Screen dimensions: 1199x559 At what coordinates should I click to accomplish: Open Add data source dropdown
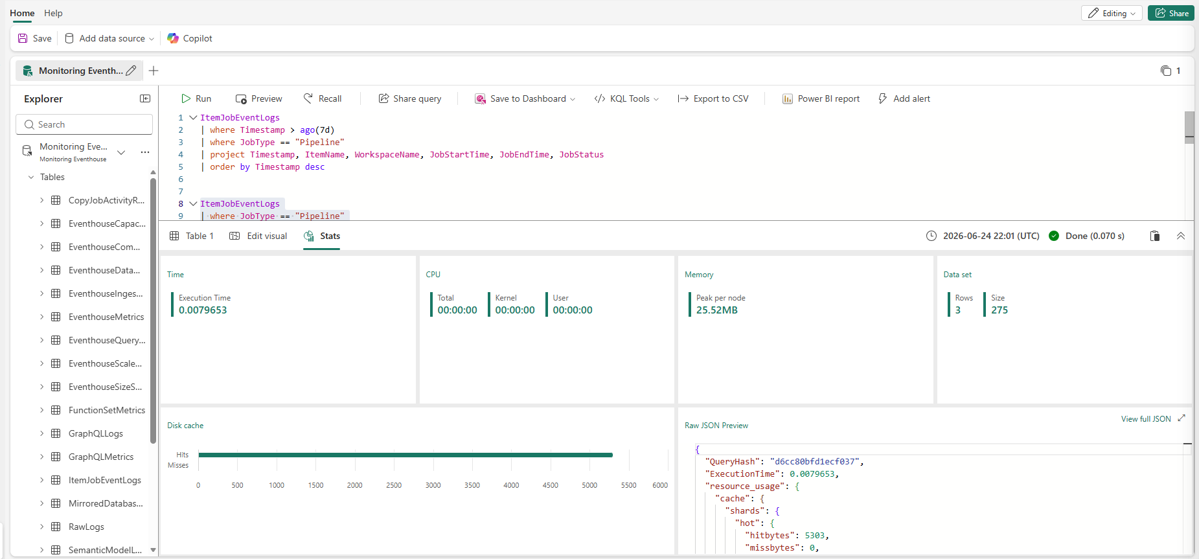[x=109, y=38]
